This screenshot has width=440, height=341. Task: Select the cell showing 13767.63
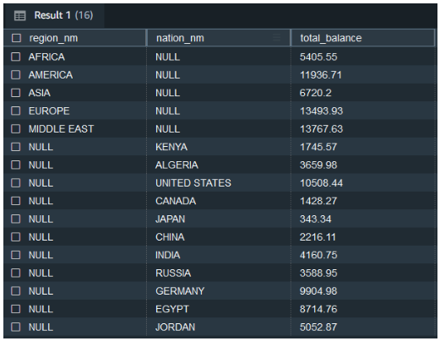coord(364,129)
